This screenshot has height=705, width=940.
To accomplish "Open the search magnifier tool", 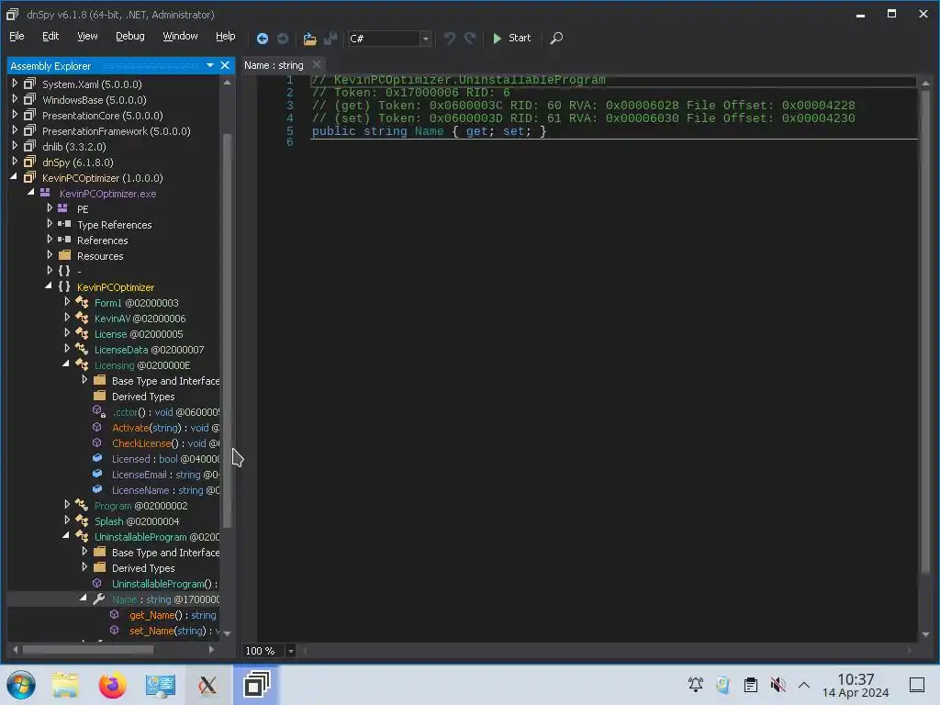I will click(x=556, y=39).
